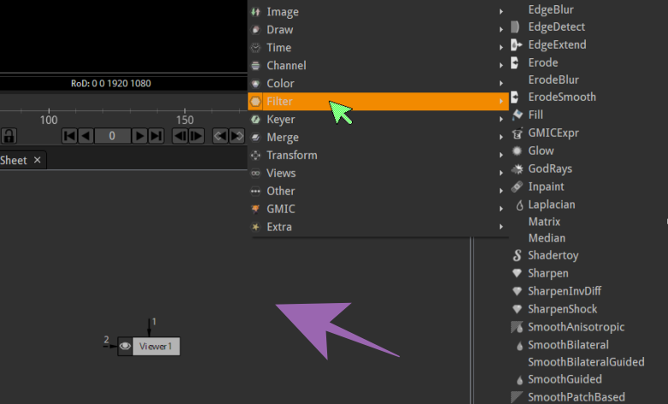Jump to the first frame
The height and width of the screenshot is (404, 668).
69,135
